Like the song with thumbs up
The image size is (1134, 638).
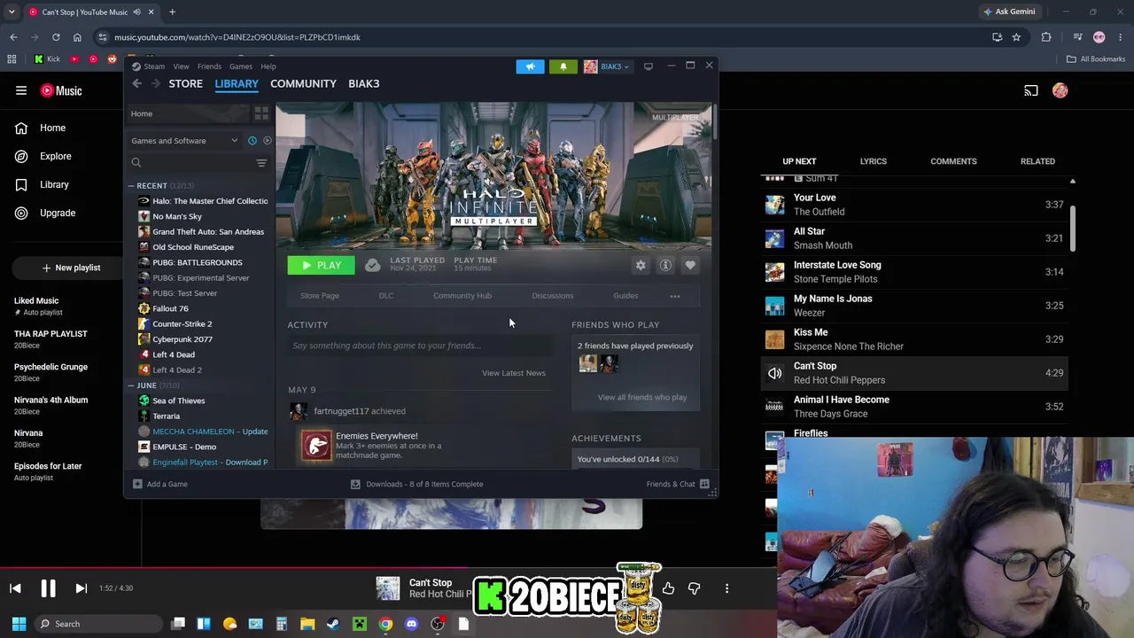pos(668,588)
